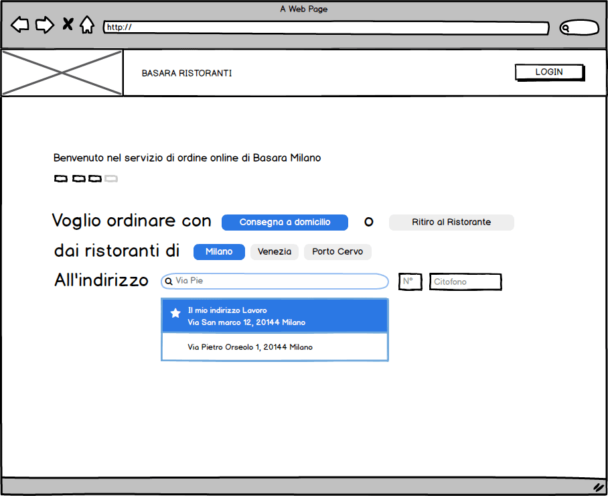Screen dimensions: 608x496
Task: Click the LOGIN button
Action: pos(549,72)
